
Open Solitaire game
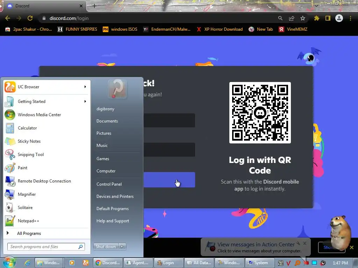point(47,207)
